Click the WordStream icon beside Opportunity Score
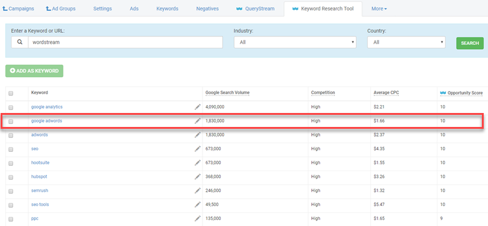The width and height of the screenshot is (488, 226). point(443,93)
